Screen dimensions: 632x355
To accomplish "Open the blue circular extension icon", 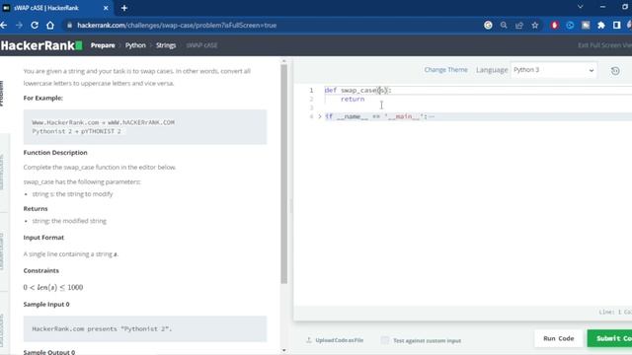I will pyautogui.click(x=570, y=25).
